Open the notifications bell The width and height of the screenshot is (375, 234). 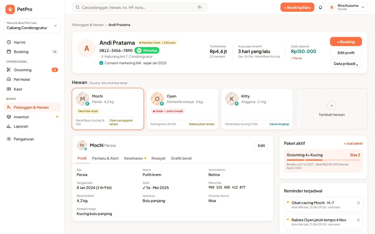coord(321,7)
